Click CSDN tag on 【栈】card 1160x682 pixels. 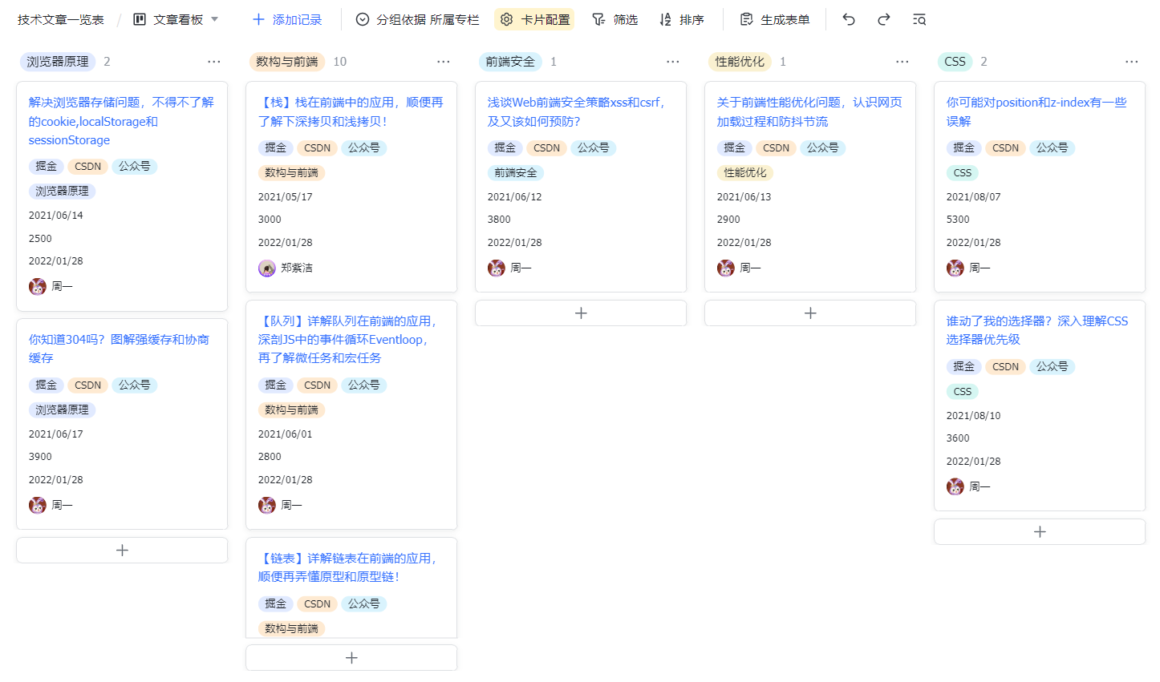pos(318,148)
